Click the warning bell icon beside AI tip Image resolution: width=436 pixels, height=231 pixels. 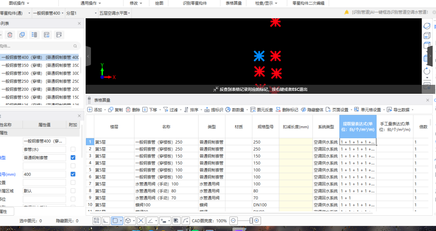(346, 12)
